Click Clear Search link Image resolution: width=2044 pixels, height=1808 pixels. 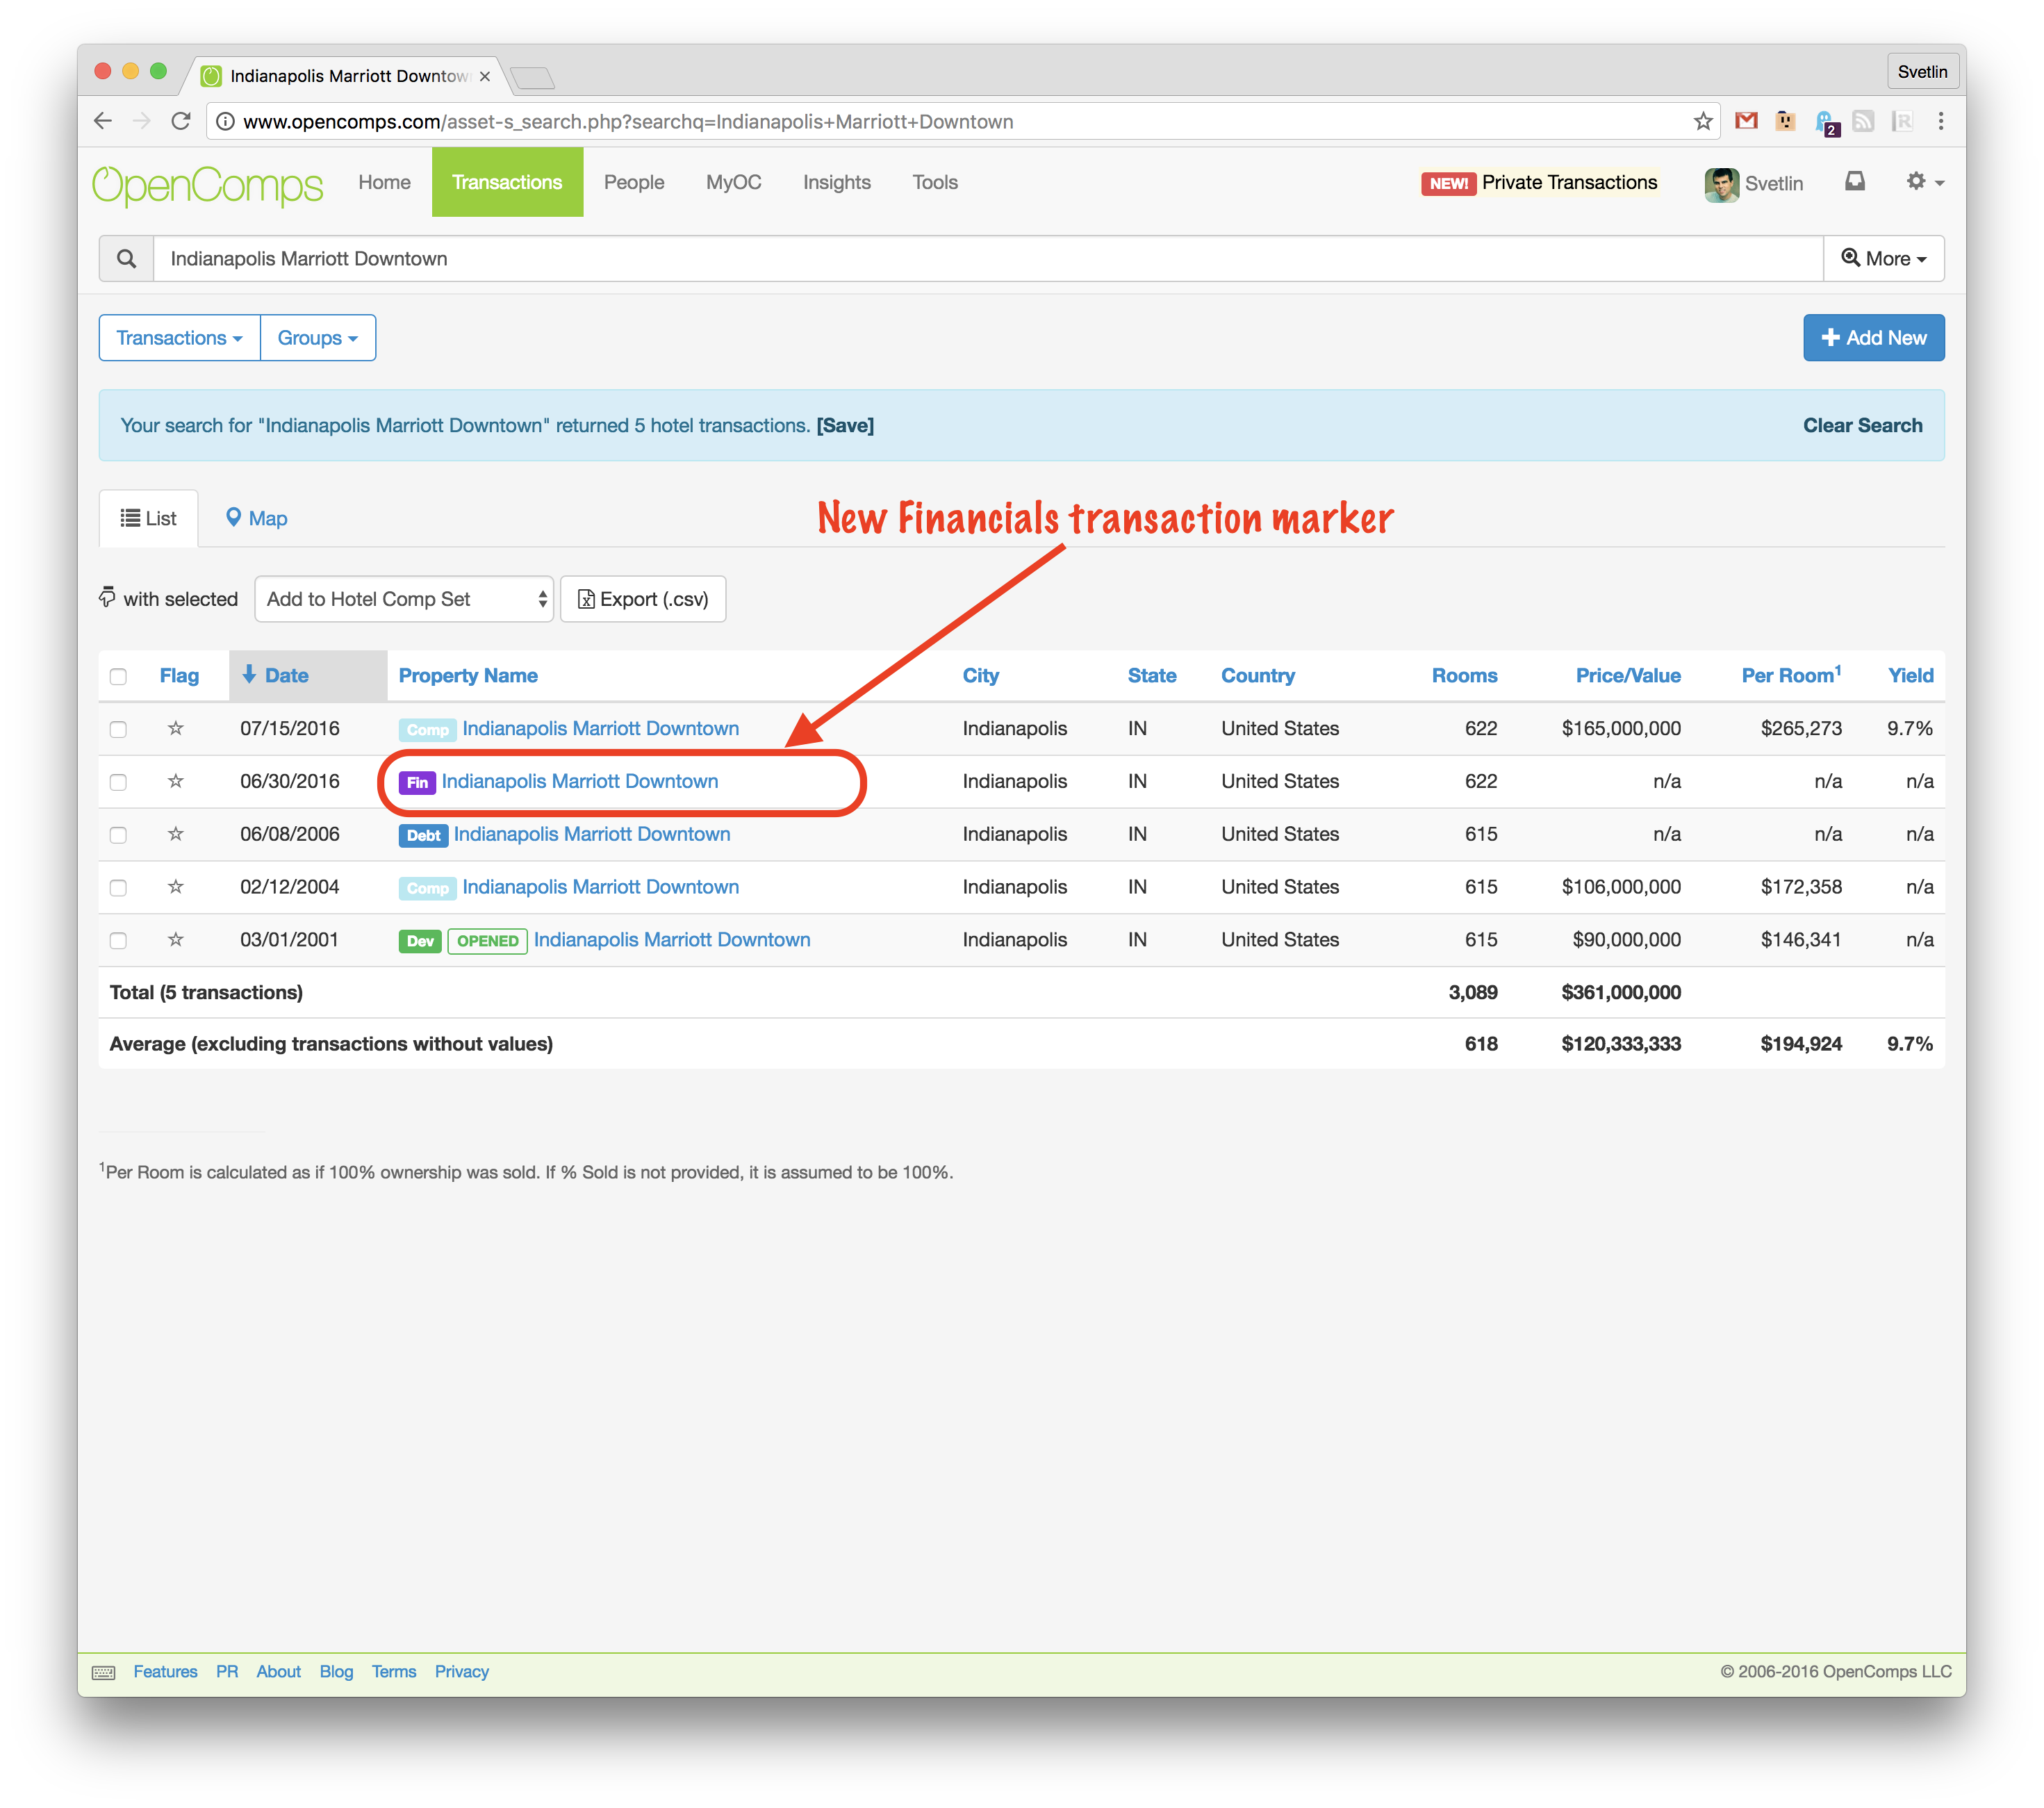tap(1862, 425)
